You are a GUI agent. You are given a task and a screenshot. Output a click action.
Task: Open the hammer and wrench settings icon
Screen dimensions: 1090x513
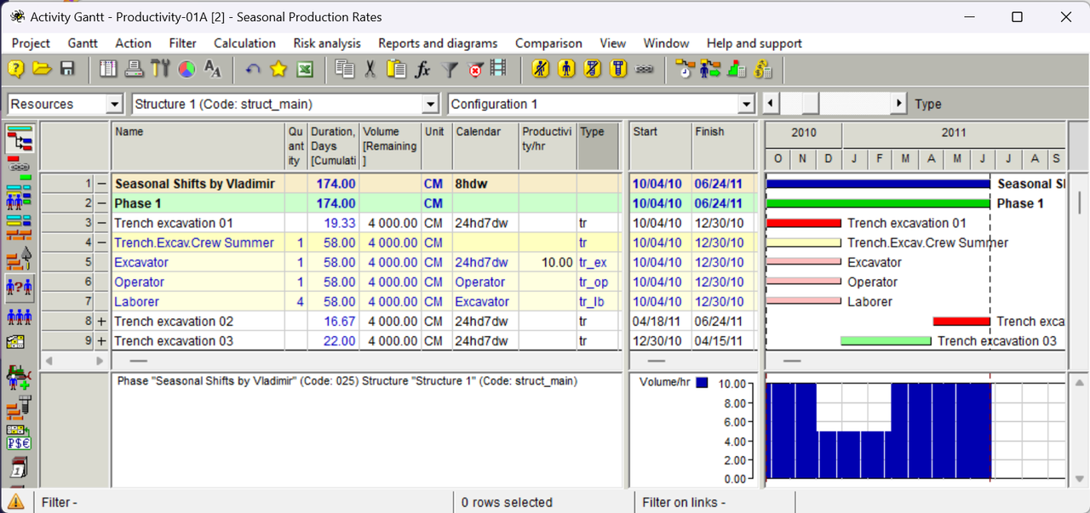pos(160,70)
